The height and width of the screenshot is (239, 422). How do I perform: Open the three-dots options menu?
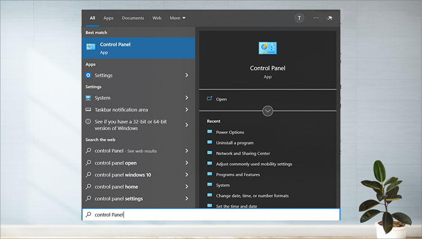pyautogui.click(x=316, y=18)
